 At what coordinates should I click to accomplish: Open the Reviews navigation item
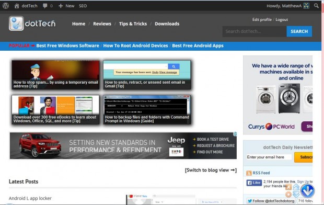pyautogui.click(x=102, y=24)
